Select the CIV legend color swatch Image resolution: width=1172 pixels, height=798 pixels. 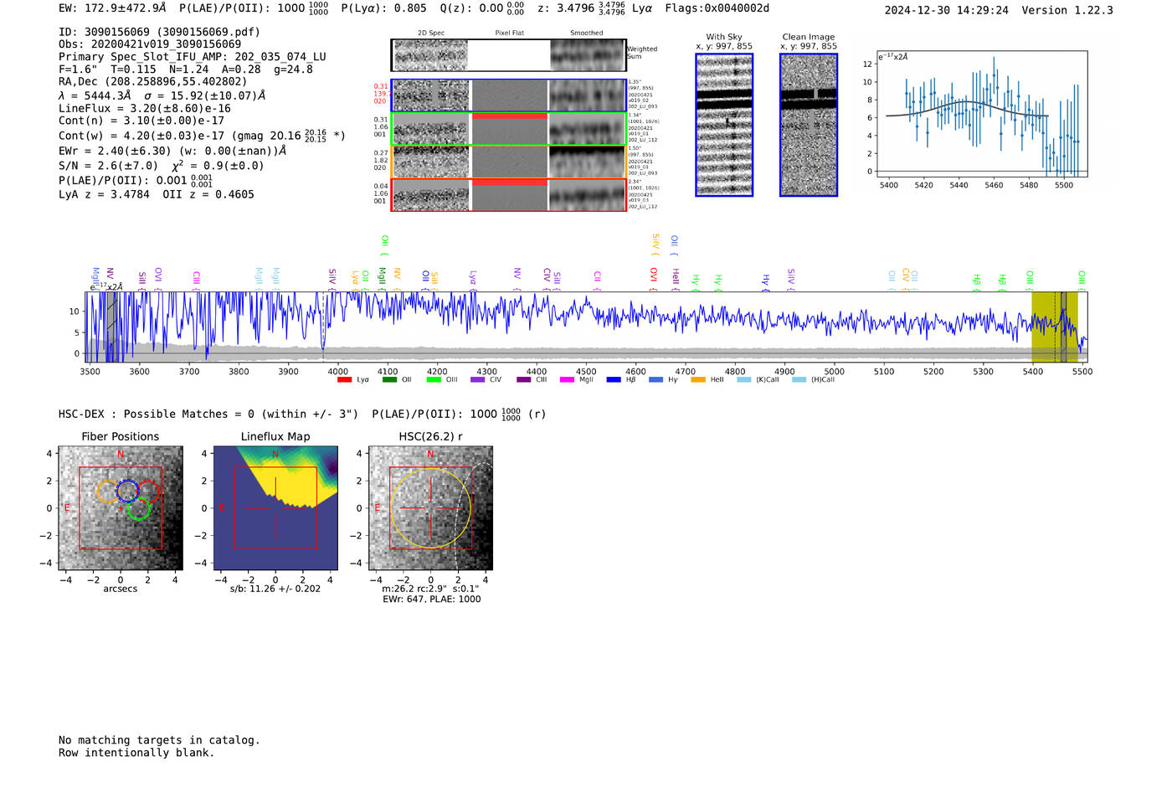(478, 379)
